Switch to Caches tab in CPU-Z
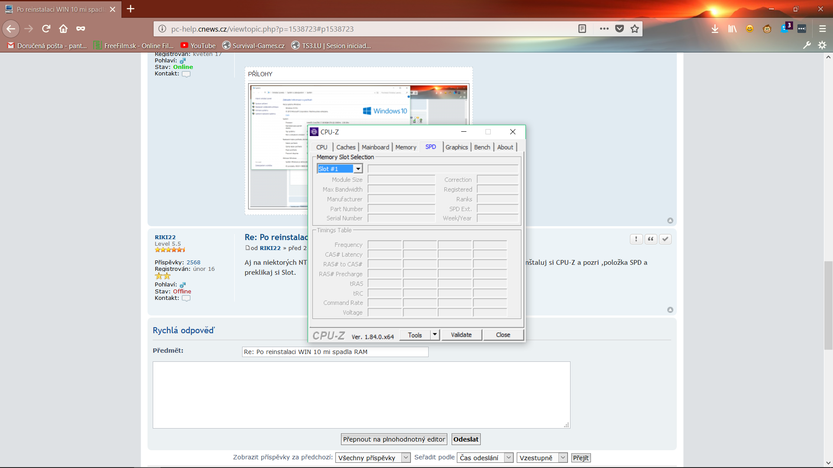This screenshot has height=468, width=833. click(346, 147)
